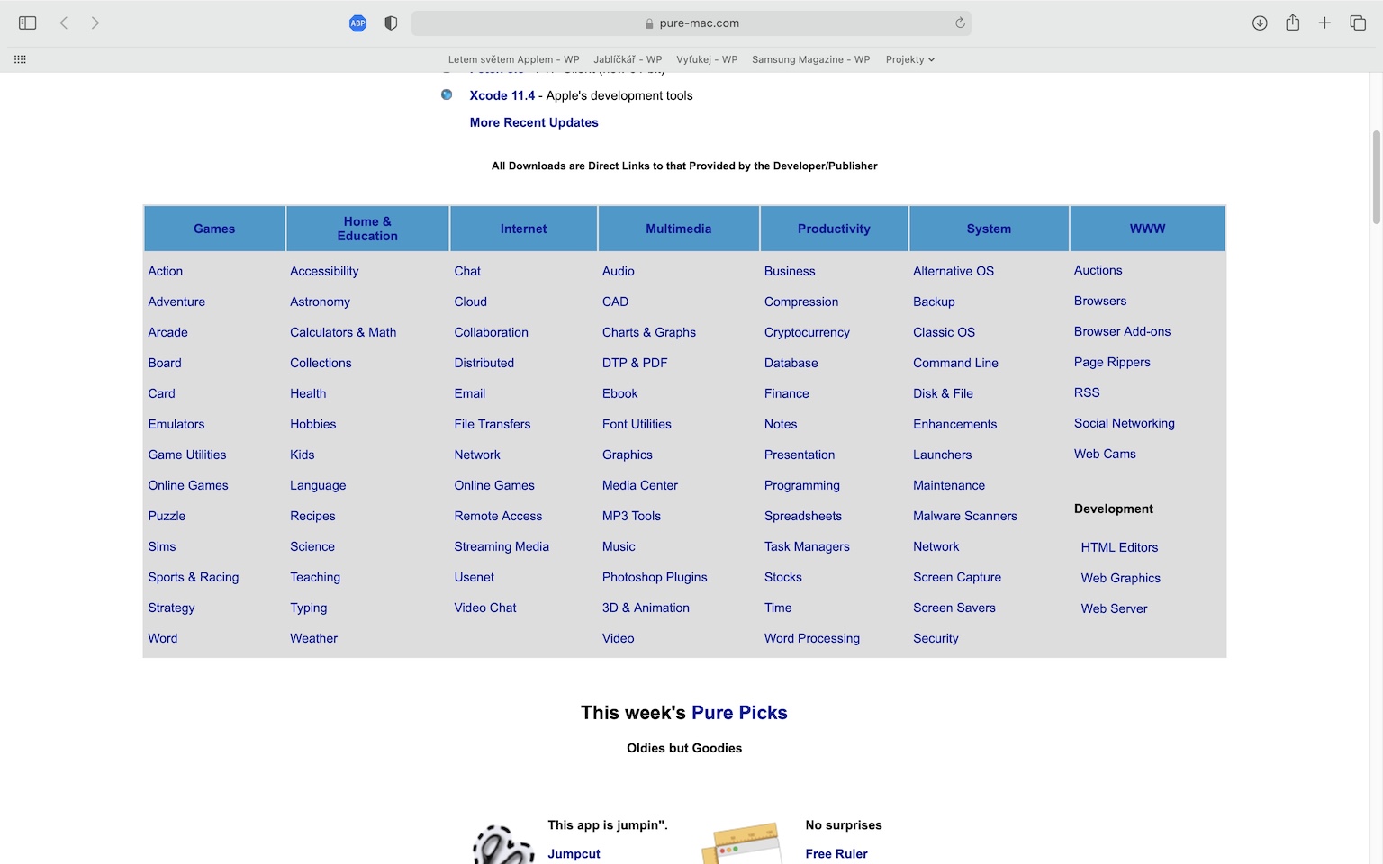Click the Jumpcut scissors thumbnail
1383x864 pixels.
point(502,844)
